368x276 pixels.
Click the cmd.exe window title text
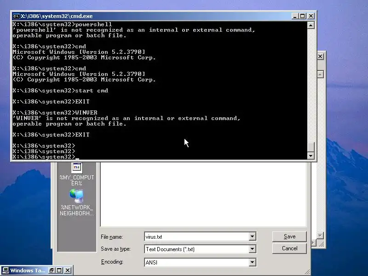pos(57,16)
